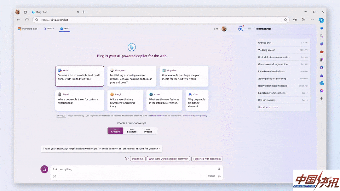Open the Search magnifier in the Edge sidebar
Viewport: 340px width, 191px height.
point(322,36)
